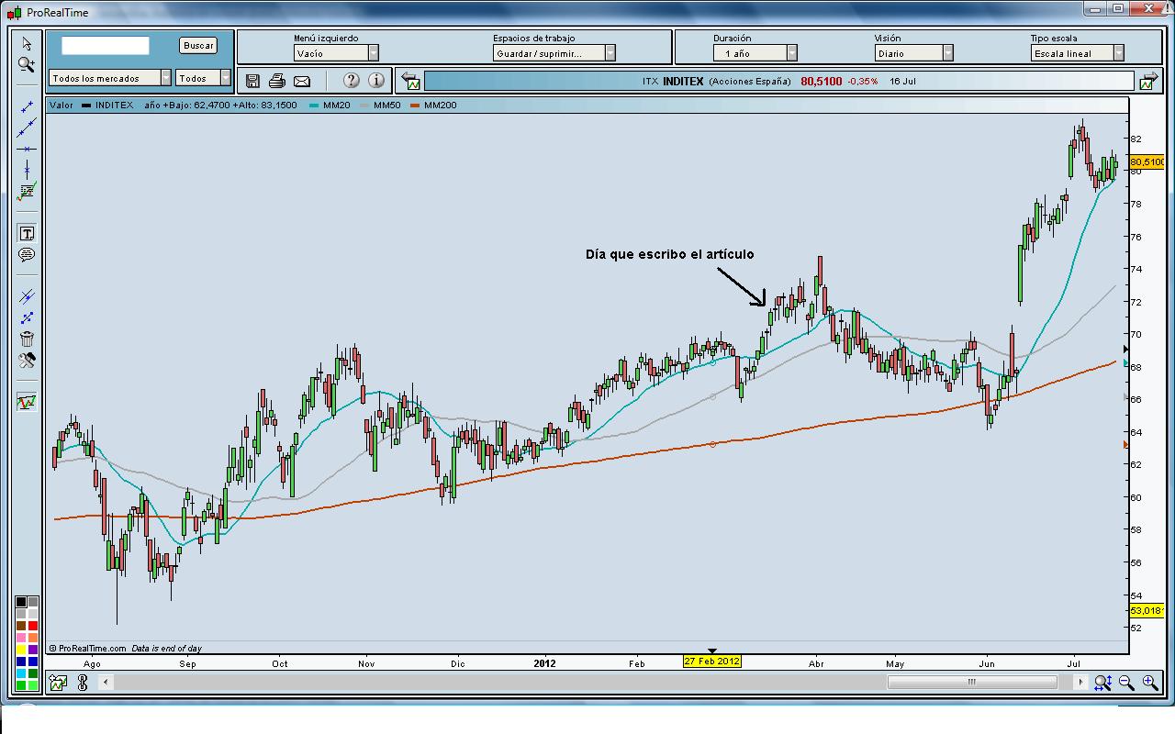Click the INDITEX name in the legend

coord(114,106)
